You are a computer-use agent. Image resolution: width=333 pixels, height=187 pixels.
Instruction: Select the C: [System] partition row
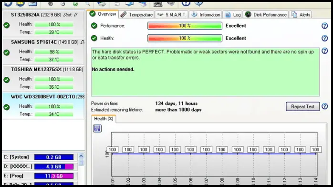40,157
